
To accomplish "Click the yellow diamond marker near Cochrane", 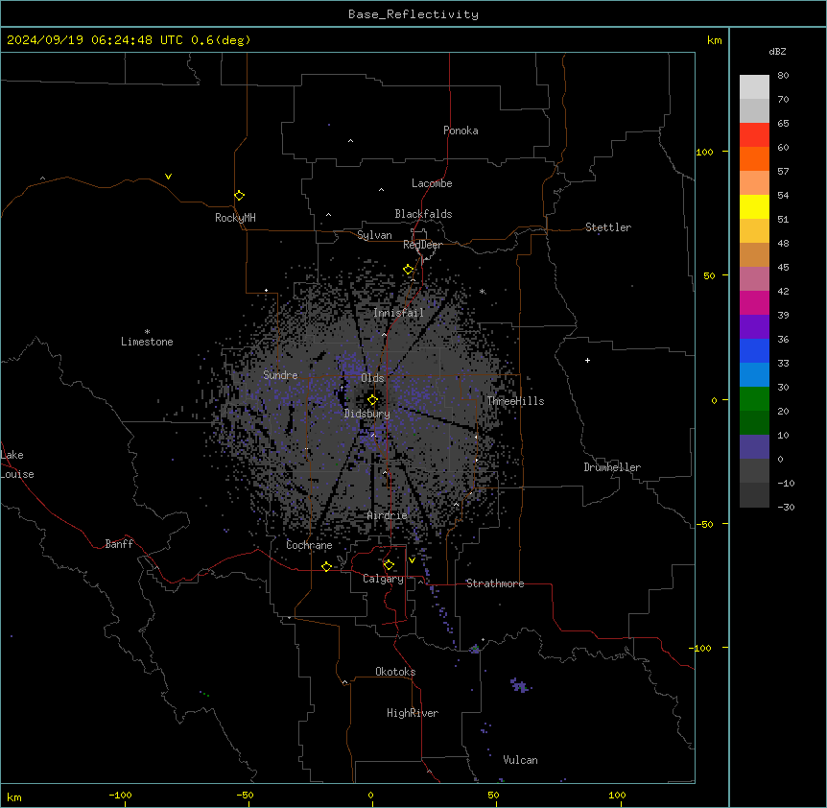I will click(326, 566).
